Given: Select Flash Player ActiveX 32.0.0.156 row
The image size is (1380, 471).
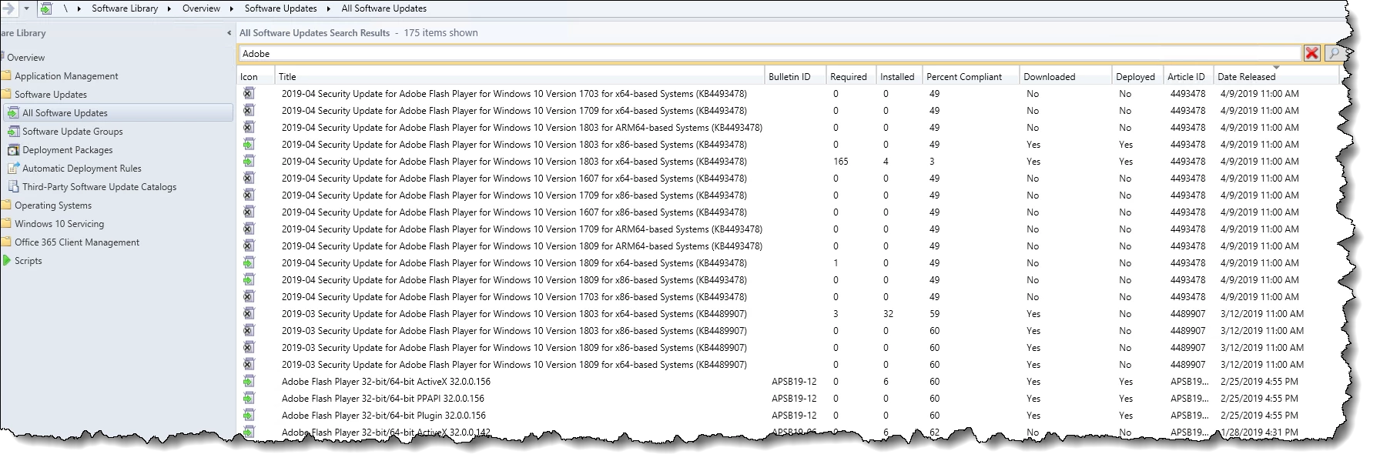Looking at the screenshot, I should click(x=789, y=382).
